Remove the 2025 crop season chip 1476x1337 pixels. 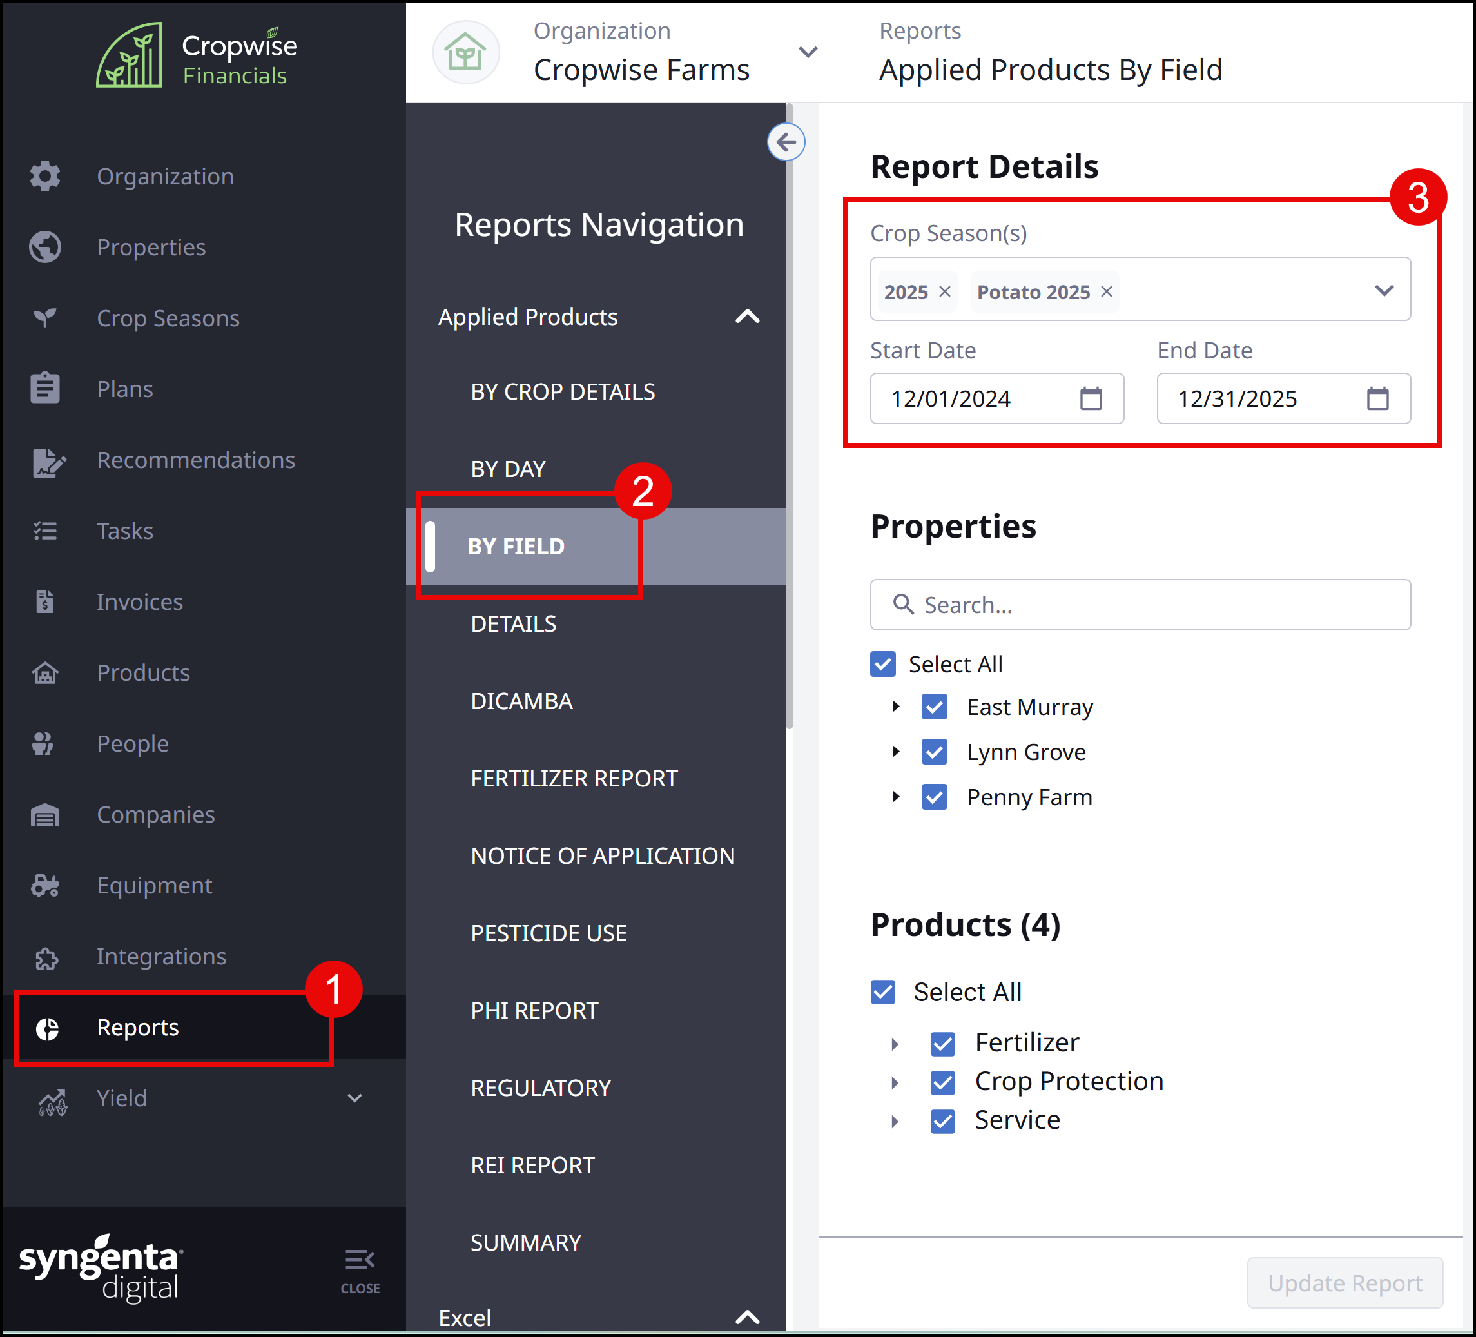tap(944, 291)
